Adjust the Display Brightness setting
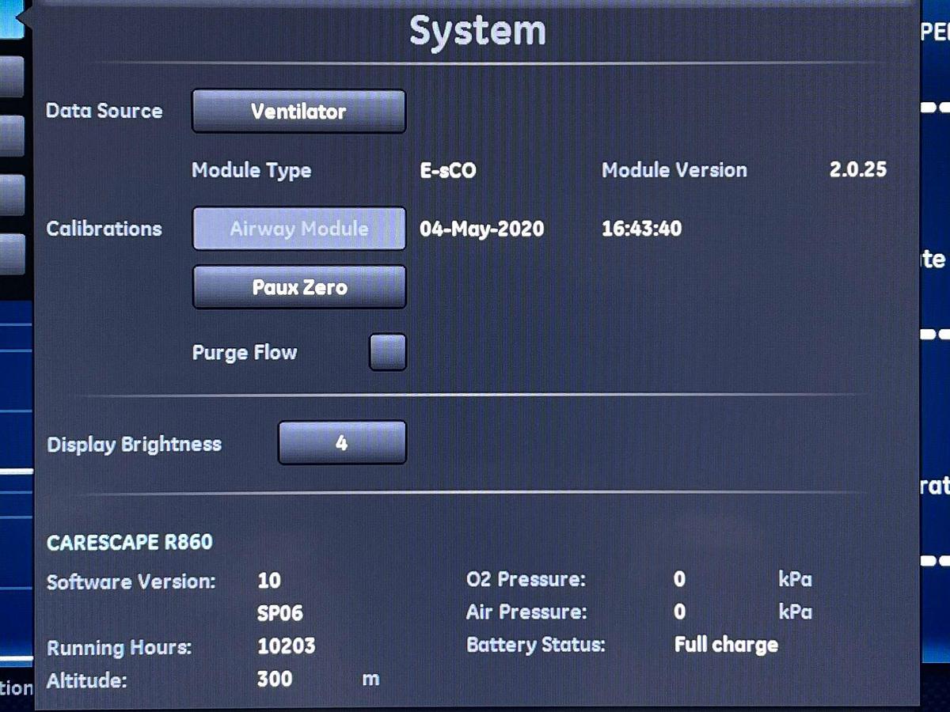Image resolution: width=950 pixels, height=712 pixels. (341, 443)
